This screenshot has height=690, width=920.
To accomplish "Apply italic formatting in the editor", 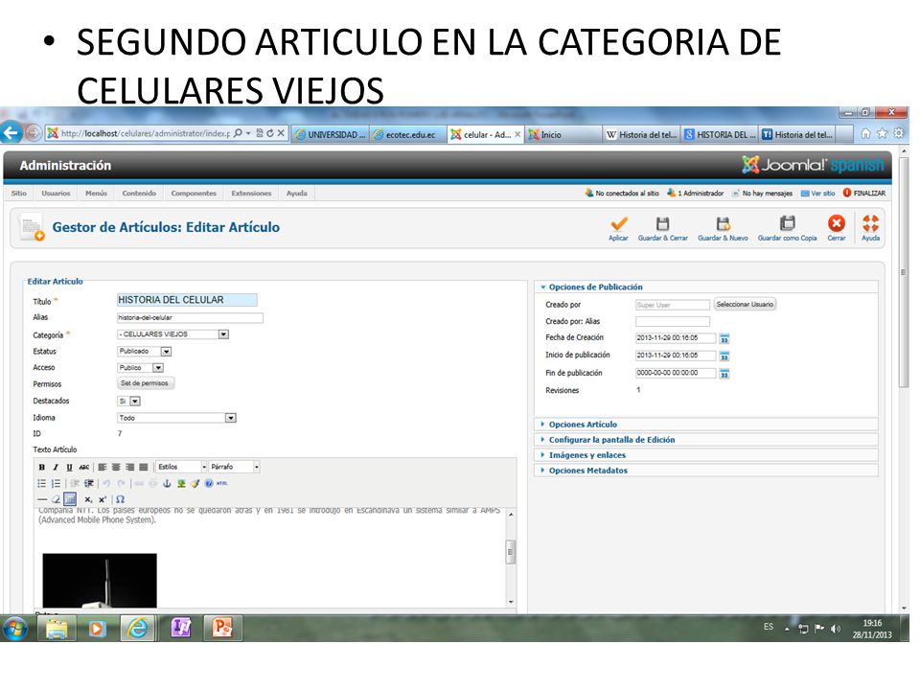I will tap(56, 467).
